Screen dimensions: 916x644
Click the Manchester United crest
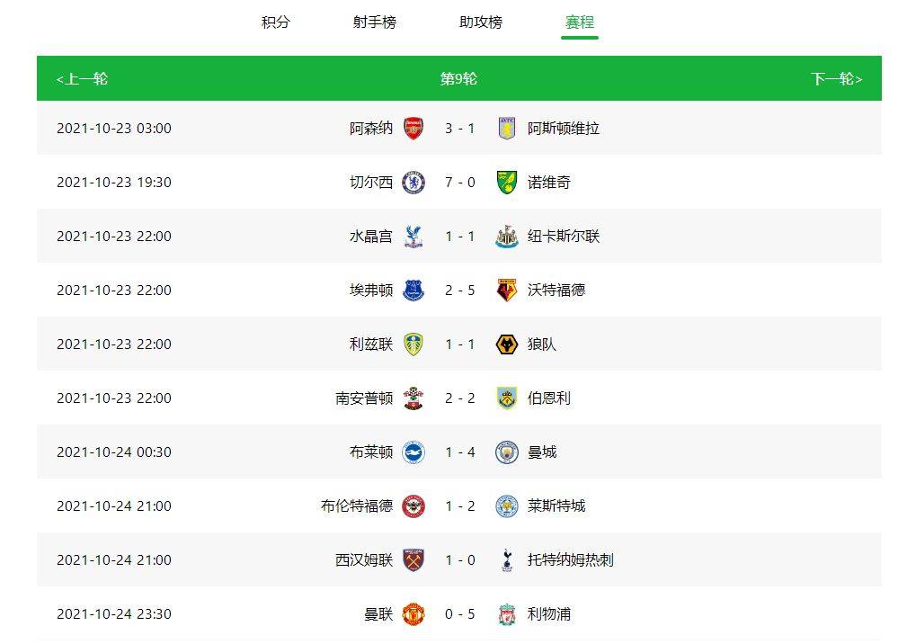coord(413,614)
